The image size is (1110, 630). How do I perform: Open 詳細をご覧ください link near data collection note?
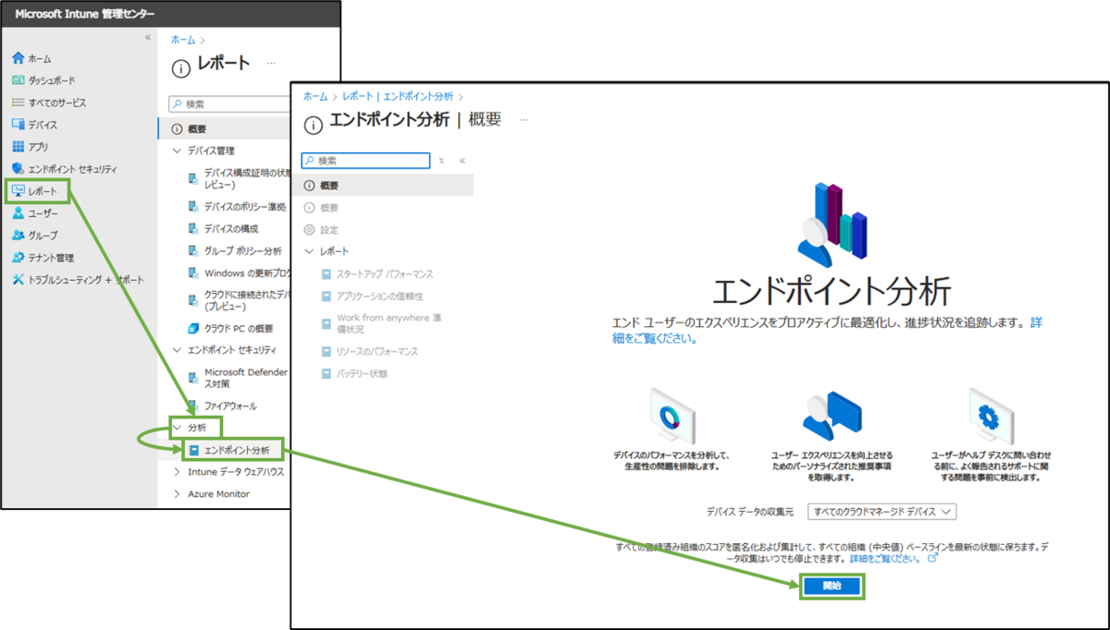coord(885,560)
